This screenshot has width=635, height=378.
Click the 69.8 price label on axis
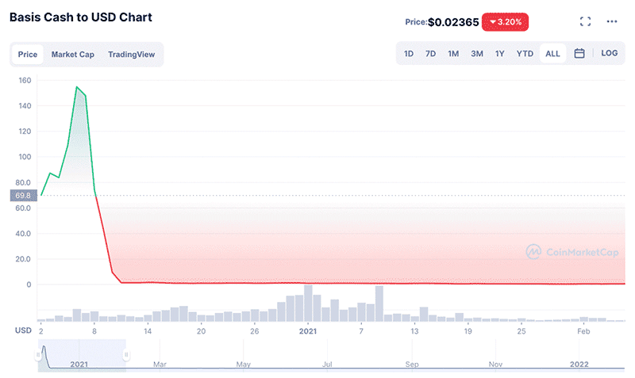[23, 195]
